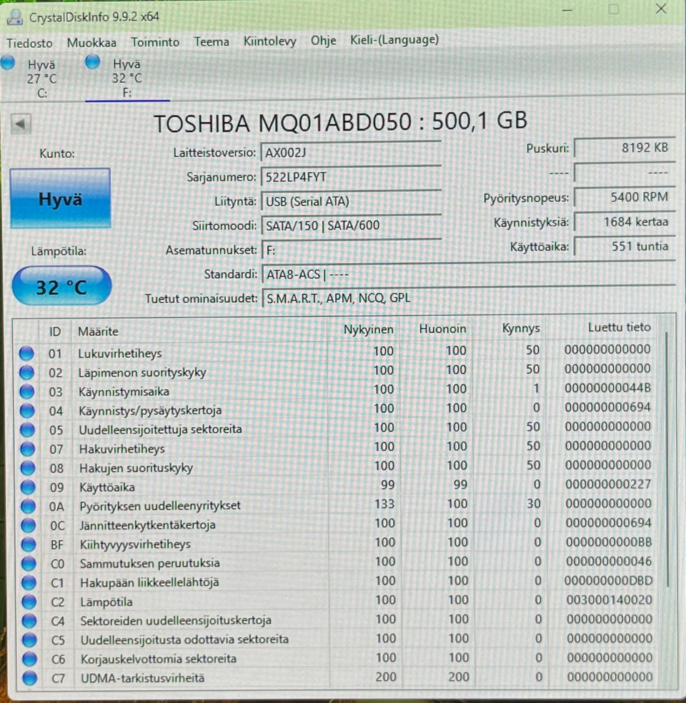Click the Pyöritysnopeus value 5400 RPM

click(625, 197)
